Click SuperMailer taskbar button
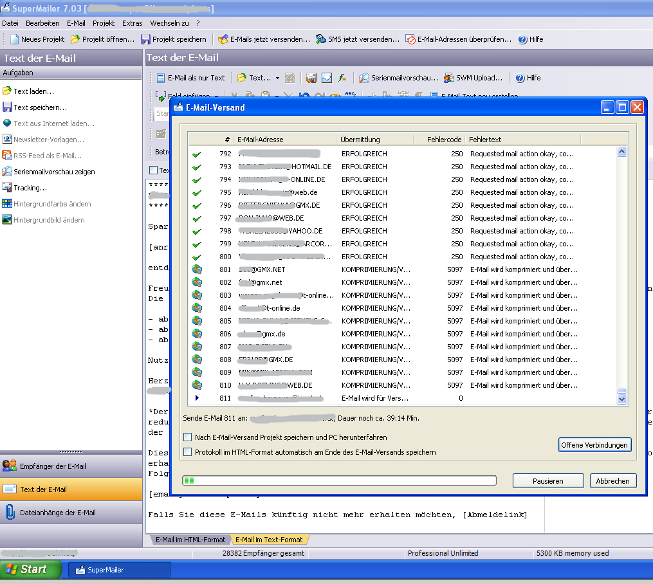This screenshot has height=584, width=653. point(120,570)
